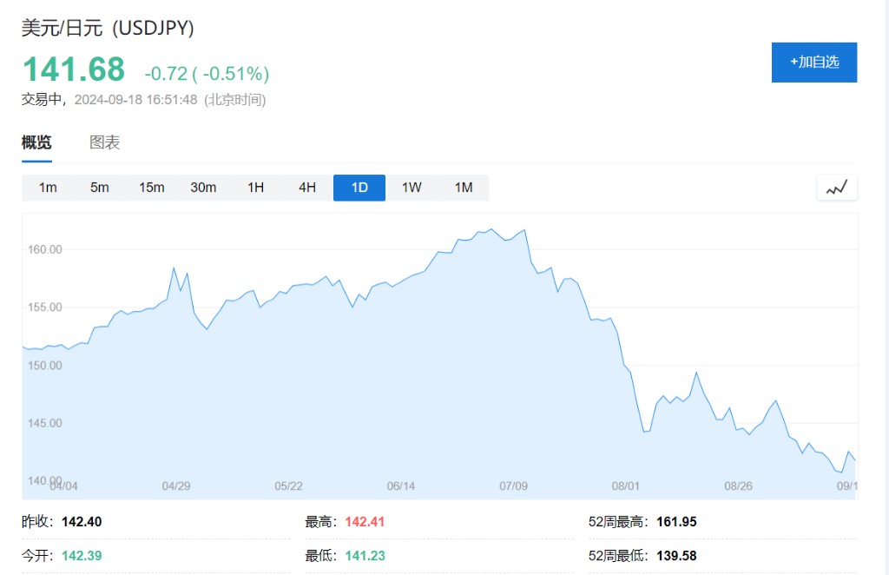Click the 美元/日元 (USDJPY) title
Screen dimensions: 889x575
pos(108,28)
